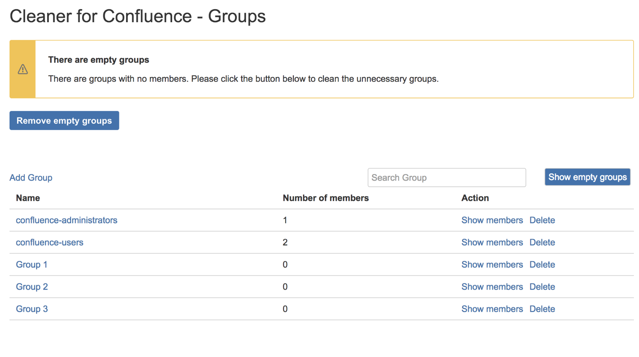
Task: Click member count 0 in Group 2 row
Action: [x=285, y=287]
